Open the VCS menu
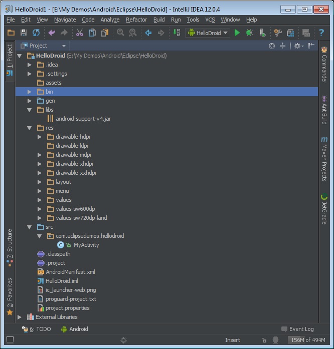334x349 pixels. (x=210, y=20)
